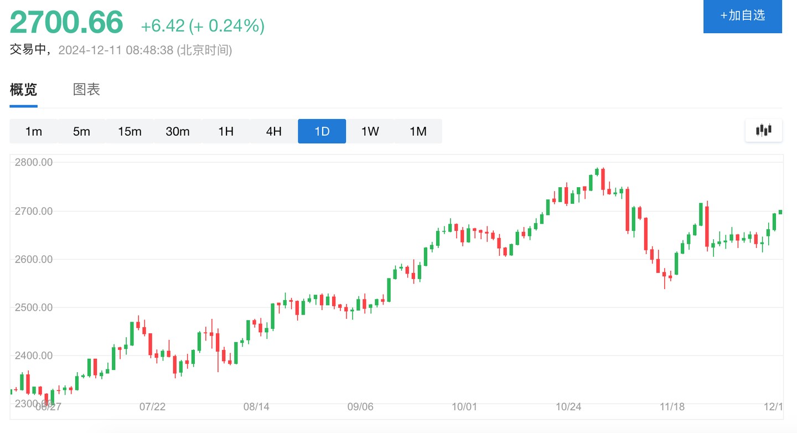Screen dimensions: 797x433
Task: Select the 5m interval
Action: [81, 131]
